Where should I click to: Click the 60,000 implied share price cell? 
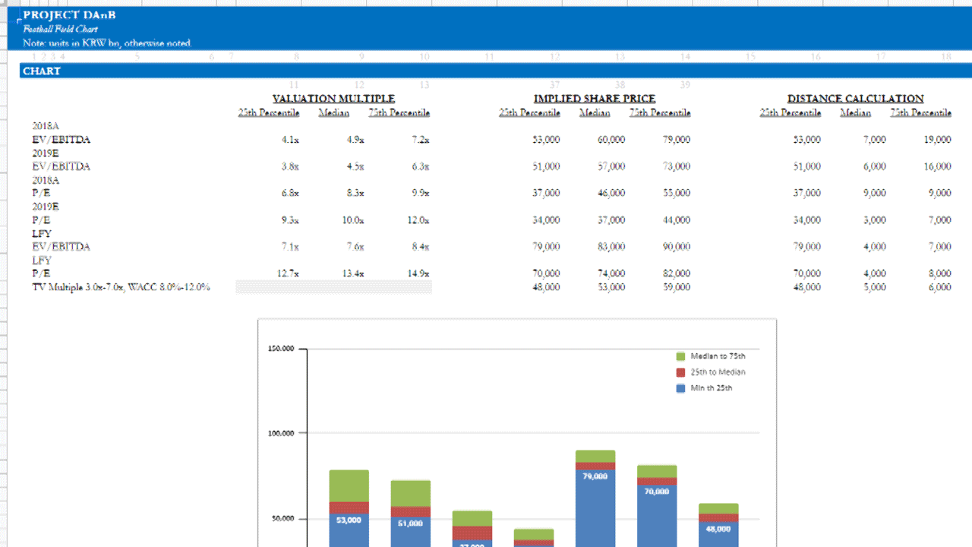click(611, 140)
